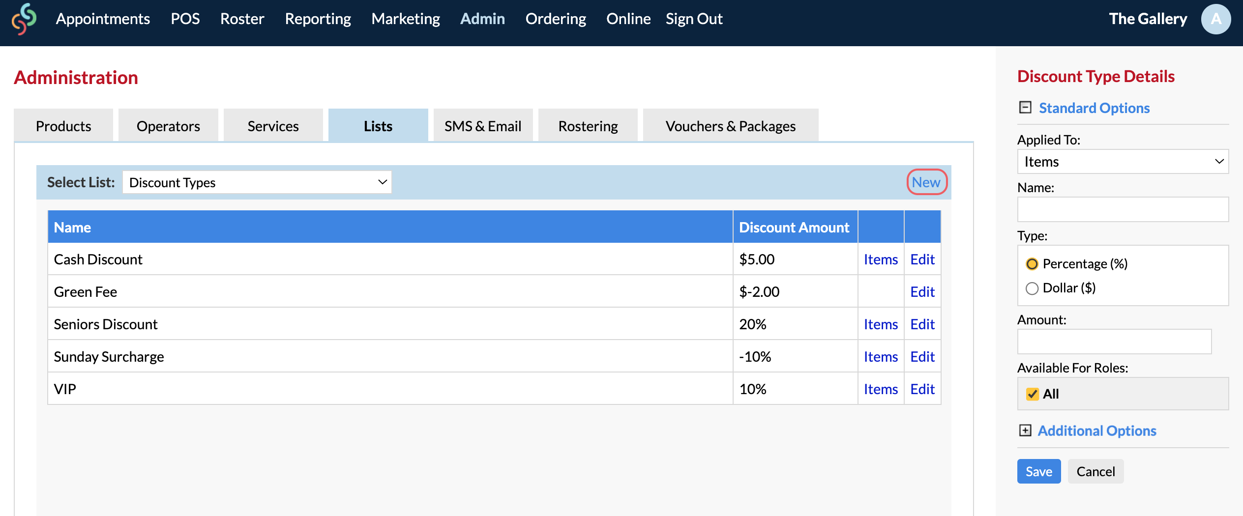Viewport: 1243px width, 516px height.
Task: Expand Additional Options plus icon
Action: pos(1025,430)
